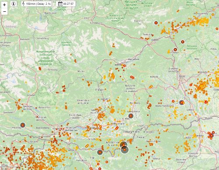Click the Deutschlandsberg town label
Screen dimensions: 219x170
point(164,106)
